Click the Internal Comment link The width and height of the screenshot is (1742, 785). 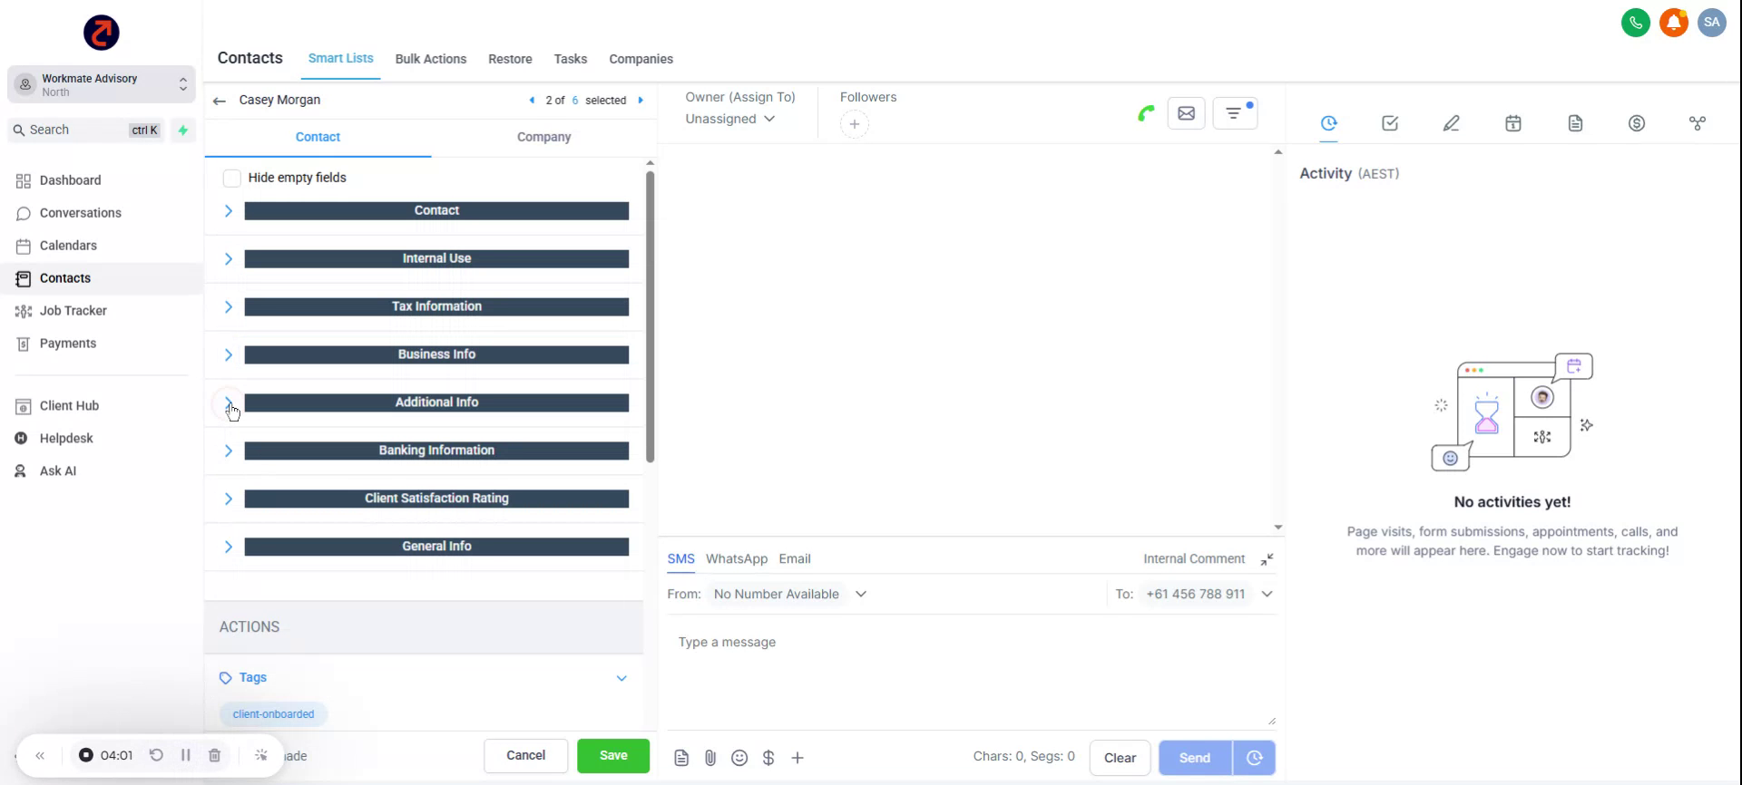(1194, 559)
